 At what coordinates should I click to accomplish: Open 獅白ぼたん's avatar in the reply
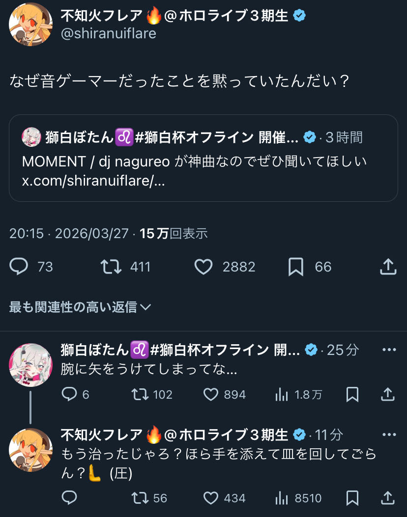pyautogui.click(x=30, y=365)
